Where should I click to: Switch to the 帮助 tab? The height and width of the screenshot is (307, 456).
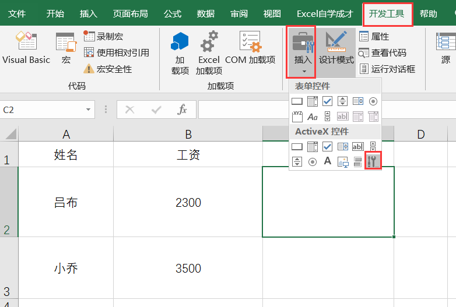[429, 13]
